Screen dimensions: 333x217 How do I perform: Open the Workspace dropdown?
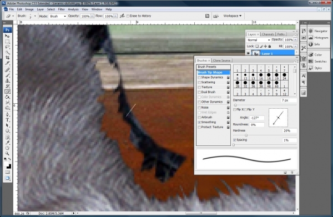point(233,16)
